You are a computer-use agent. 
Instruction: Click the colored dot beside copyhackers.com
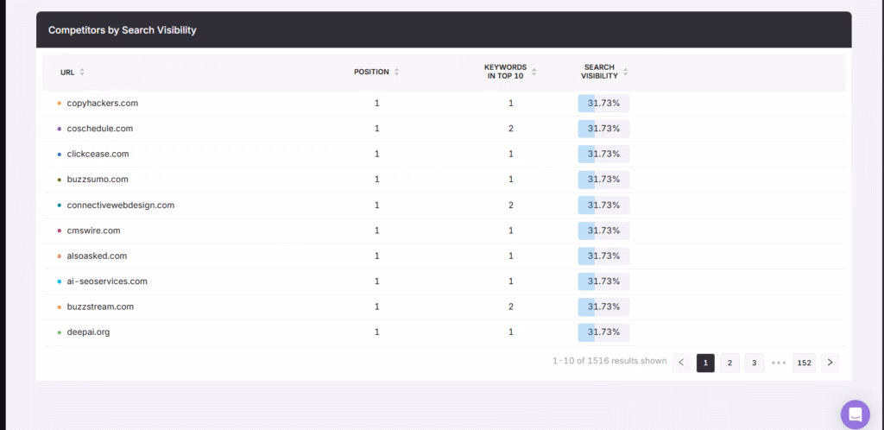[x=59, y=104]
